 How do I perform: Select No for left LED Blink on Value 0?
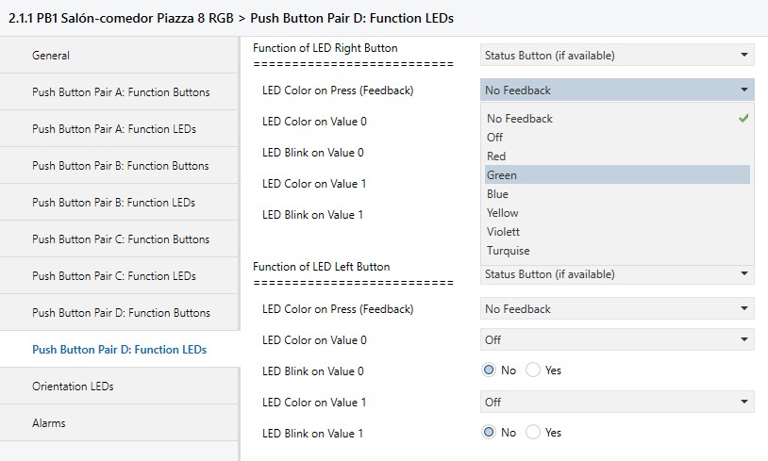pyautogui.click(x=490, y=370)
